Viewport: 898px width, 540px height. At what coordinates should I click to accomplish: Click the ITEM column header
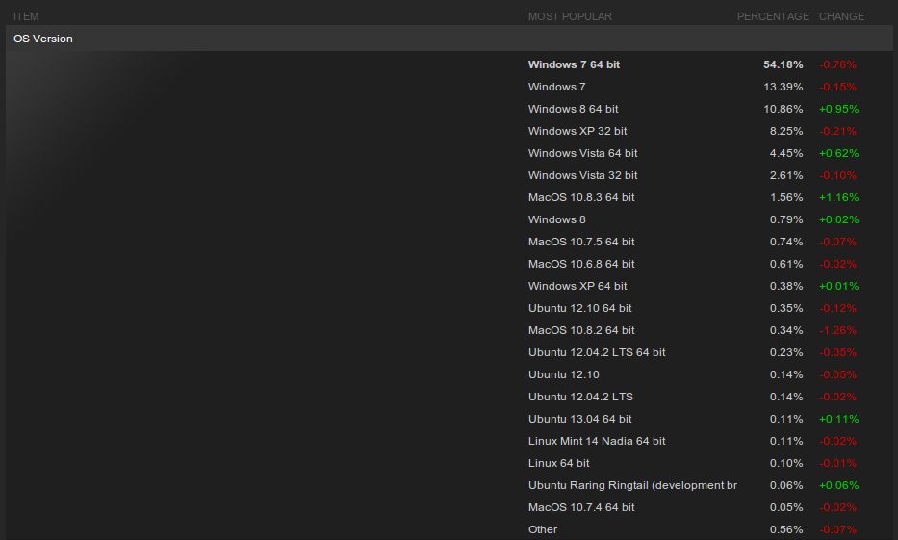pos(26,16)
